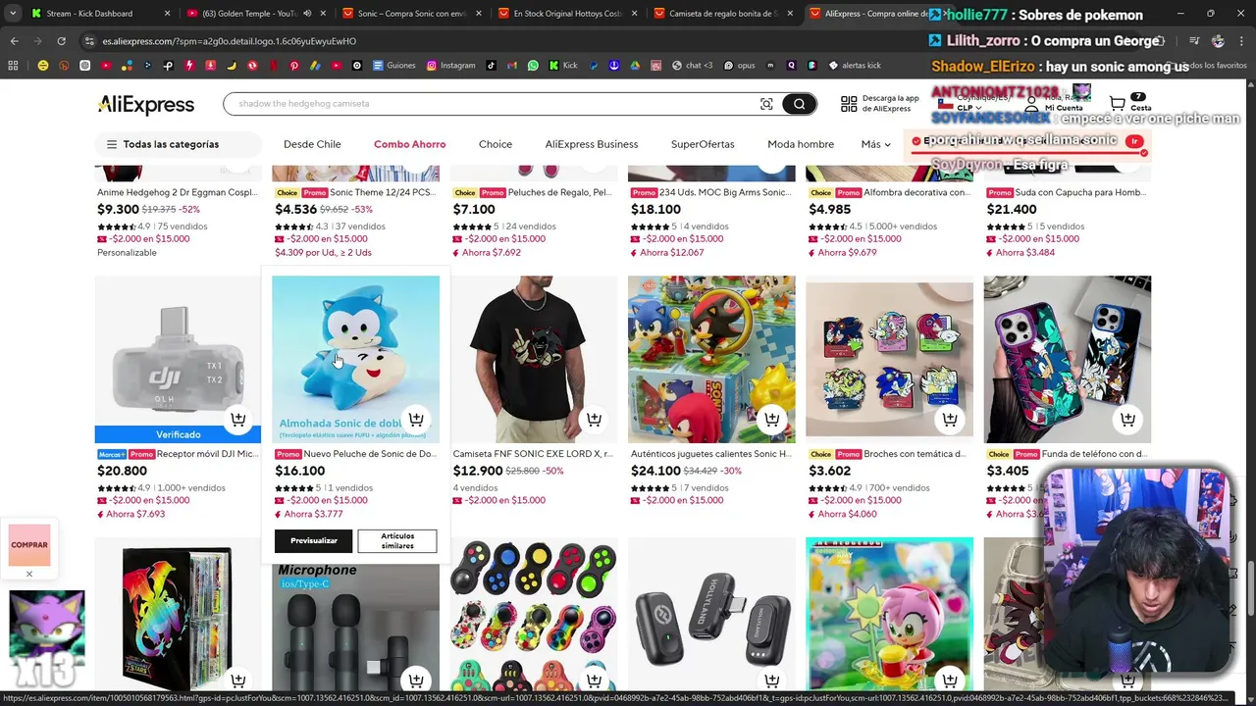Open the Combo Ahorro section
The image size is (1256, 706).
[409, 144]
